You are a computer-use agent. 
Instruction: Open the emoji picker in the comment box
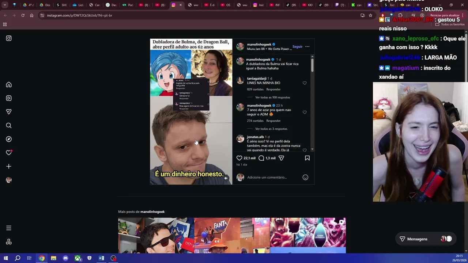(305, 178)
